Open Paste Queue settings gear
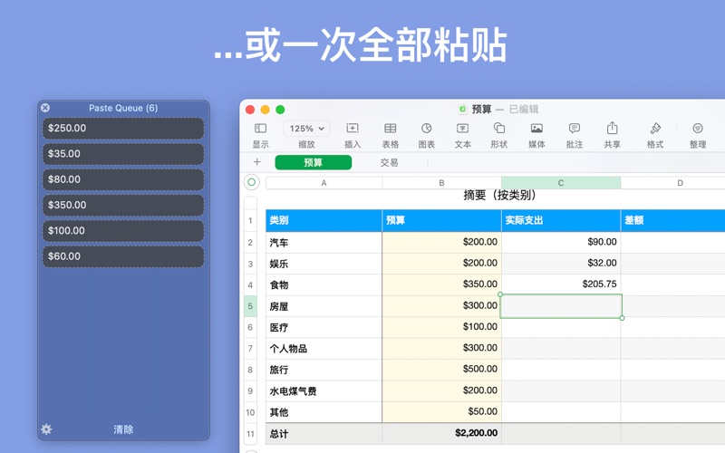Viewport: 725px width, 453px height. [46, 429]
